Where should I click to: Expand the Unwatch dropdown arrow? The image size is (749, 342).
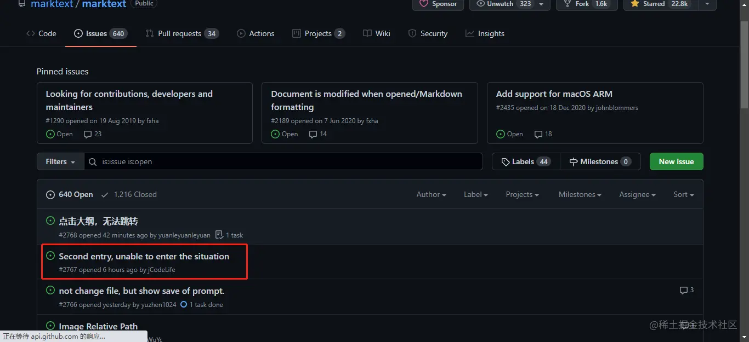(x=541, y=4)
